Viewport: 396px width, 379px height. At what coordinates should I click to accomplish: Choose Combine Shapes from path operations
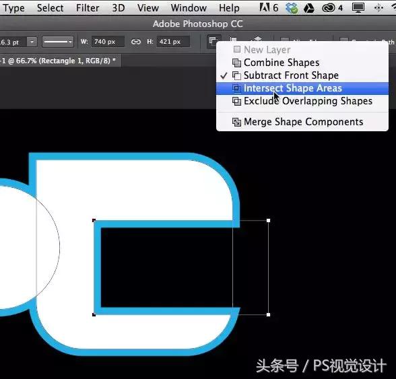coord(302,63)
